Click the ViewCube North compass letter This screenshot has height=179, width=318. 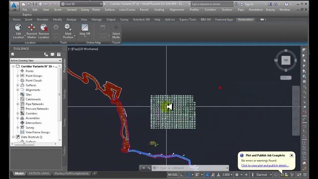point(286,51)
